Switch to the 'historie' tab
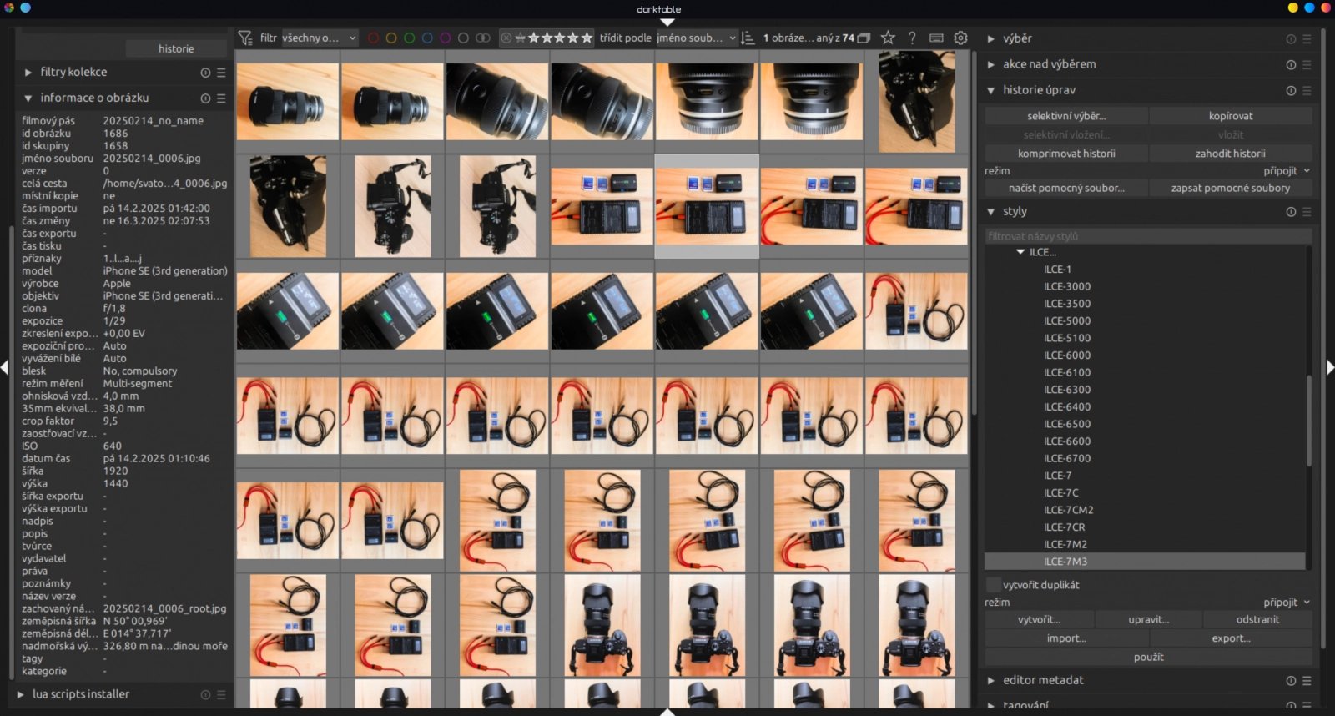The image size is (1335, 716). (x=176, y=48)
